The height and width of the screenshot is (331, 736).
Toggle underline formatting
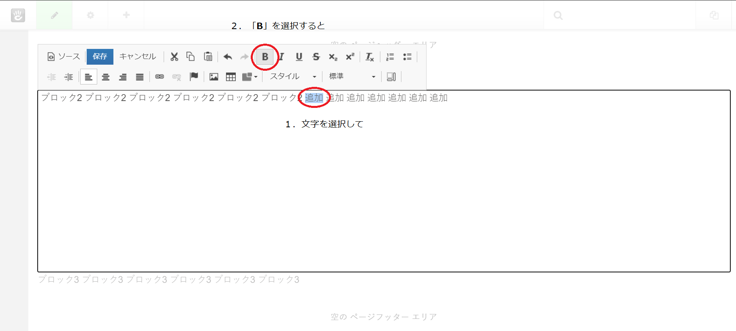pos(299,57)
